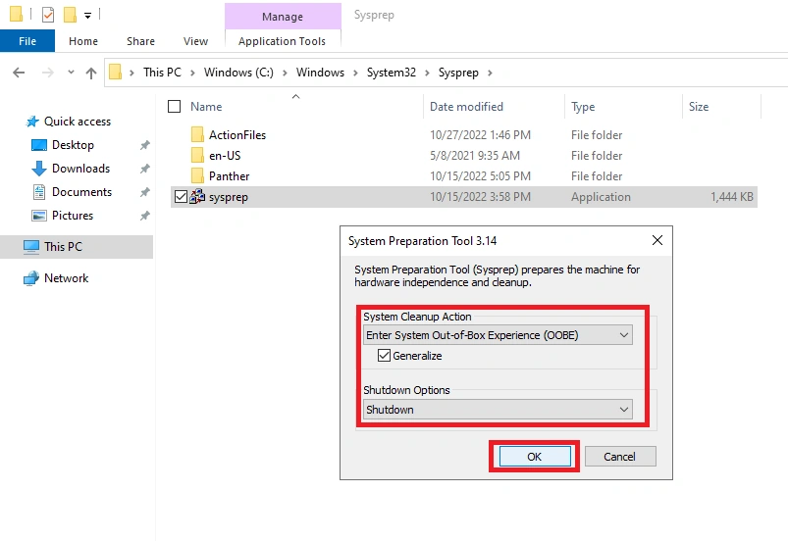Navigate to Windows breadcrumb folder
The image size is (788, 541).
click(x=320, y=73)
